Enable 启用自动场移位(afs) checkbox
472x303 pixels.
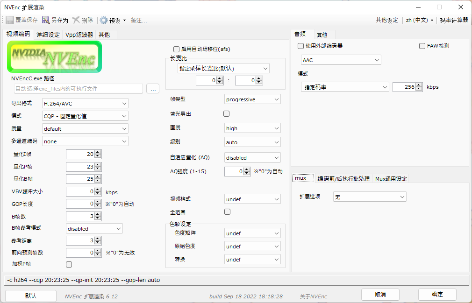(176, 49)
